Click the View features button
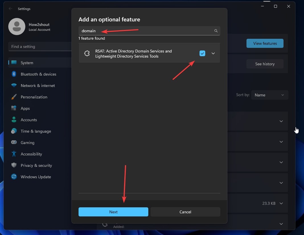 [265, 43]
